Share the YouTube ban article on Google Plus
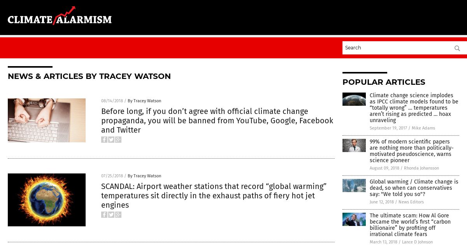The image size is (467, 245). (x=118, y=140)
